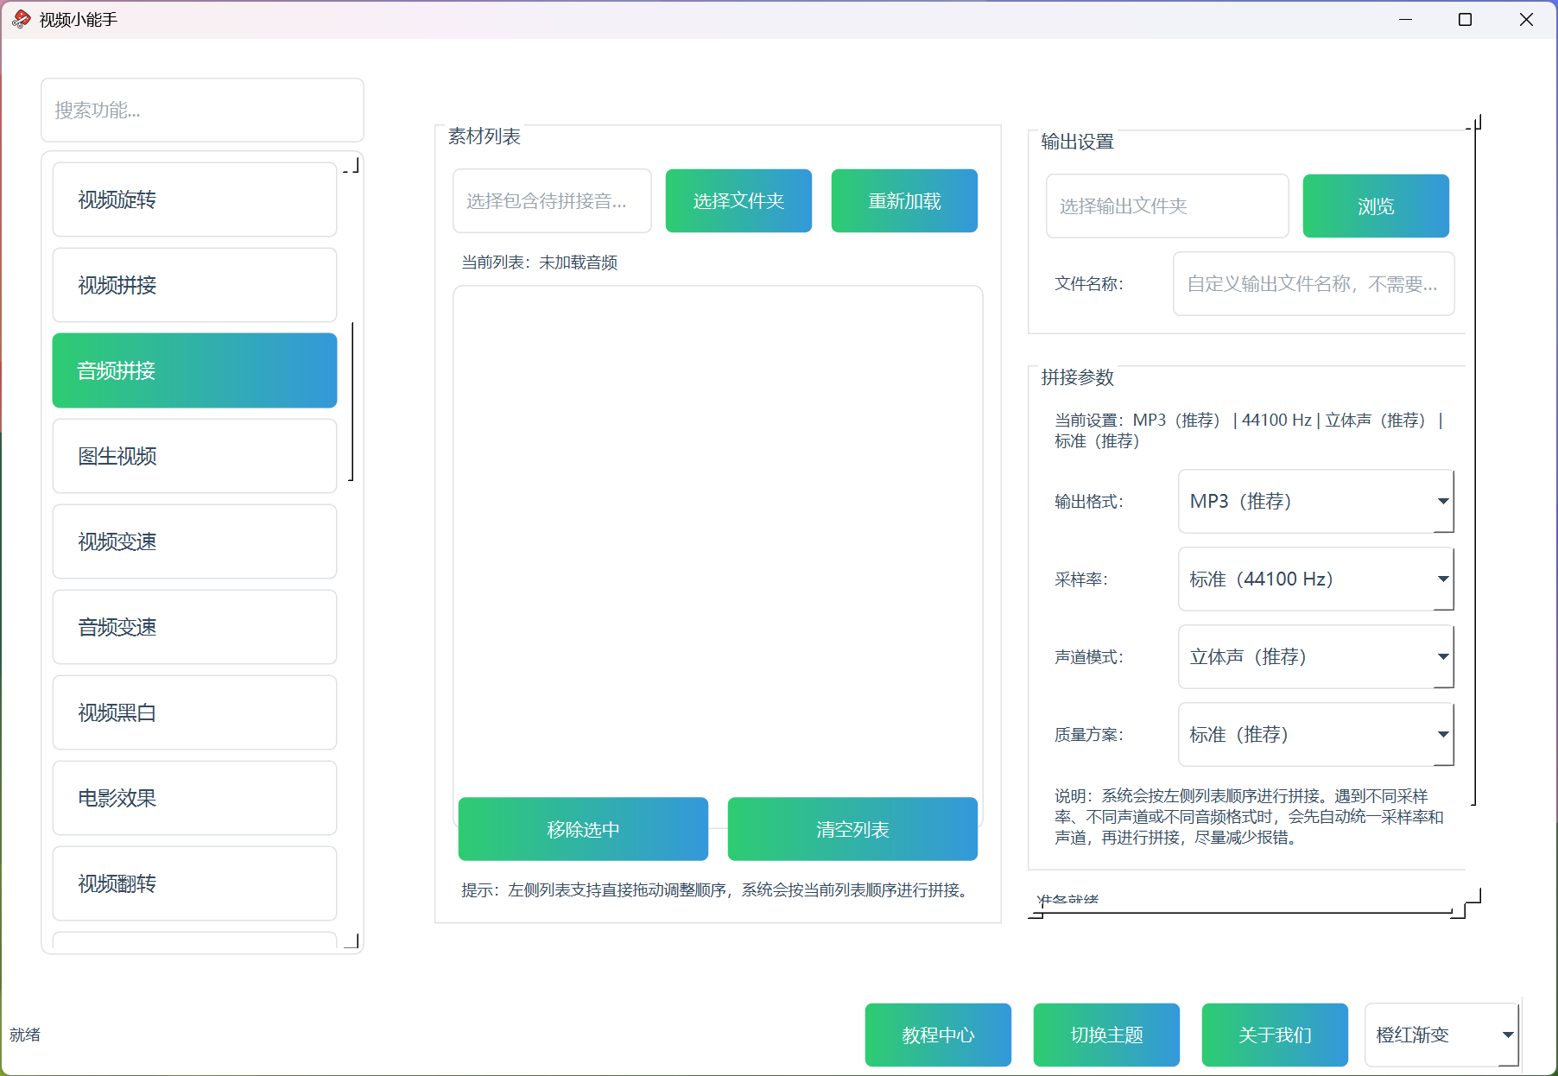
Task: Click the 当前列表：未加载音频 status text
Action: coord(539,263)
